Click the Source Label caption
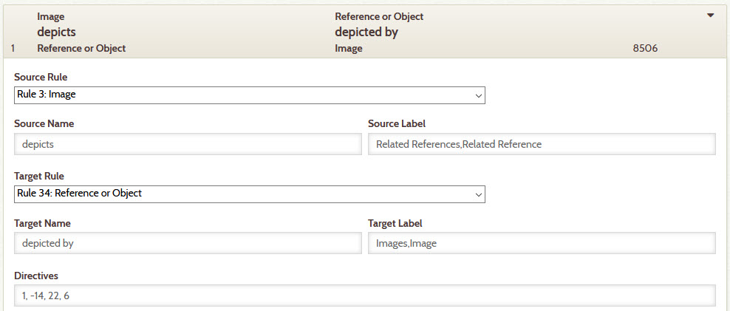The width and height of the screenshot is (730, 311). click(x=397, y=124)
